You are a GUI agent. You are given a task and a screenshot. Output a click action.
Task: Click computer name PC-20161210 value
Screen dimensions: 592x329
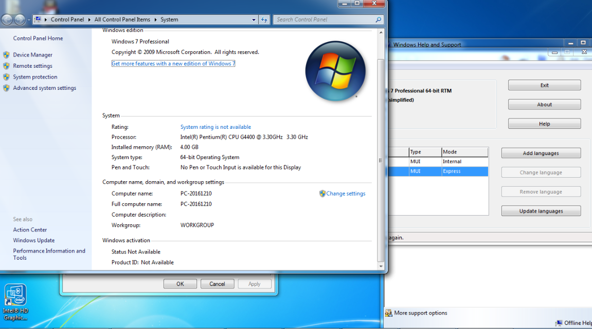coord(196,193)
